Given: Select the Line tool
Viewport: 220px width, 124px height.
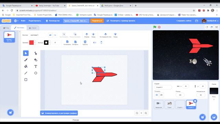Looking at the screenshot, I should (26, 73).
